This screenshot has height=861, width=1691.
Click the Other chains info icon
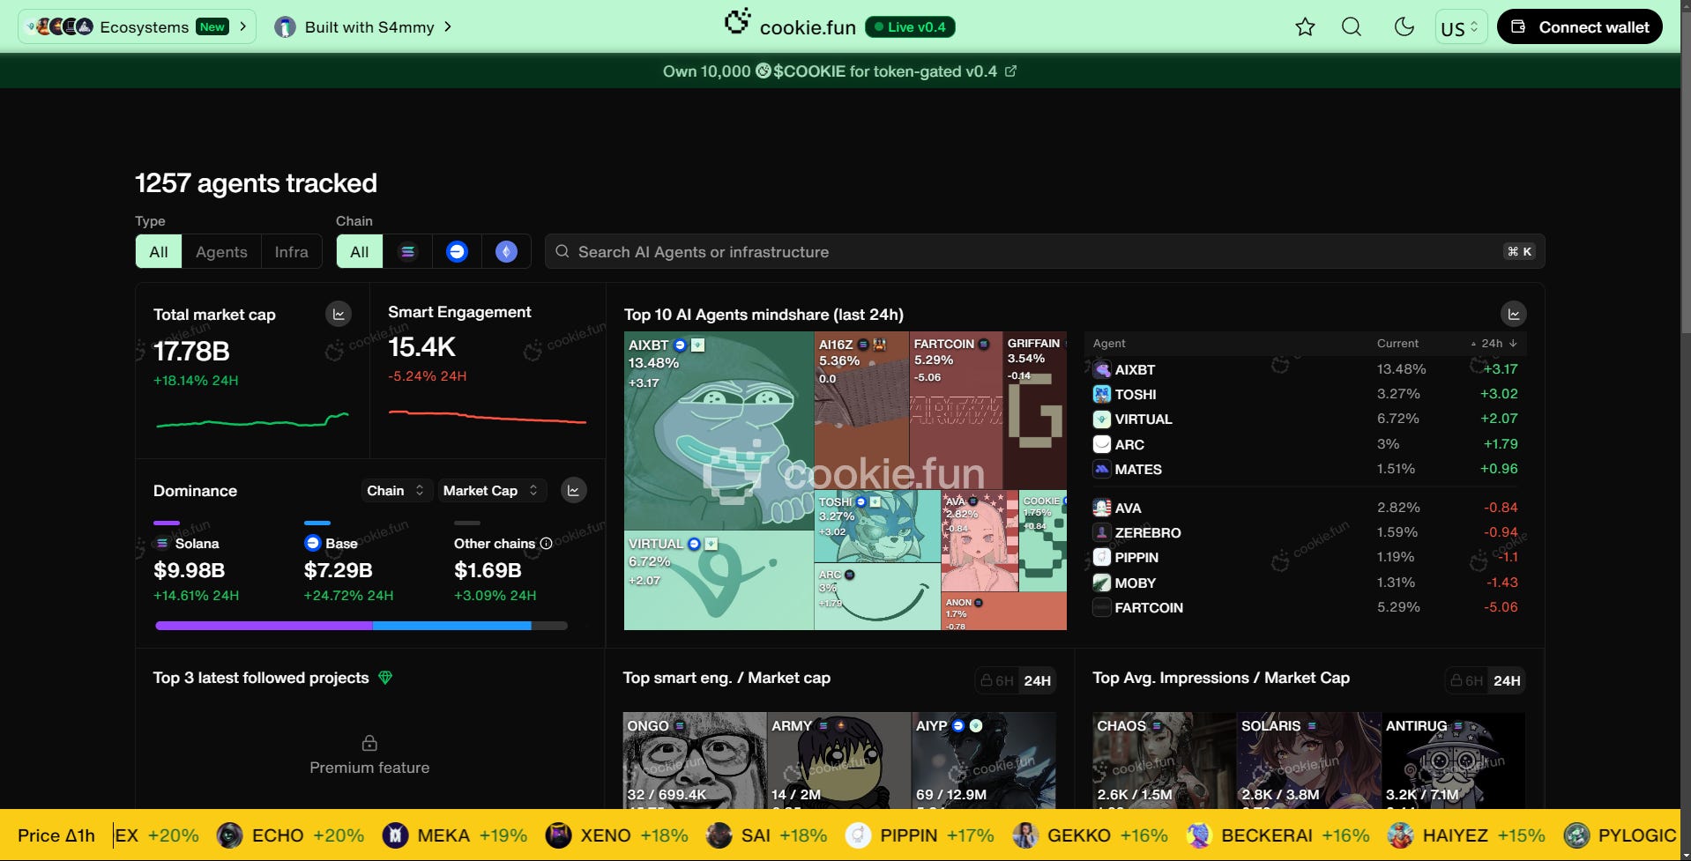(x=546, y=544)
